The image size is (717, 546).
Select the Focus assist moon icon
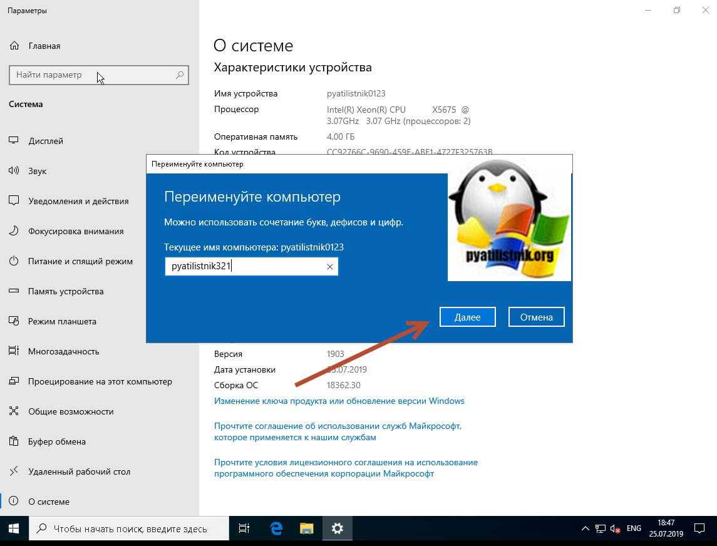[14, 231]
